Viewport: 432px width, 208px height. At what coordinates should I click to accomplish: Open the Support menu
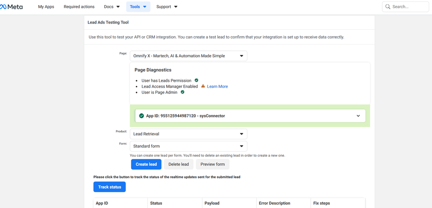(x=167, y=7)
